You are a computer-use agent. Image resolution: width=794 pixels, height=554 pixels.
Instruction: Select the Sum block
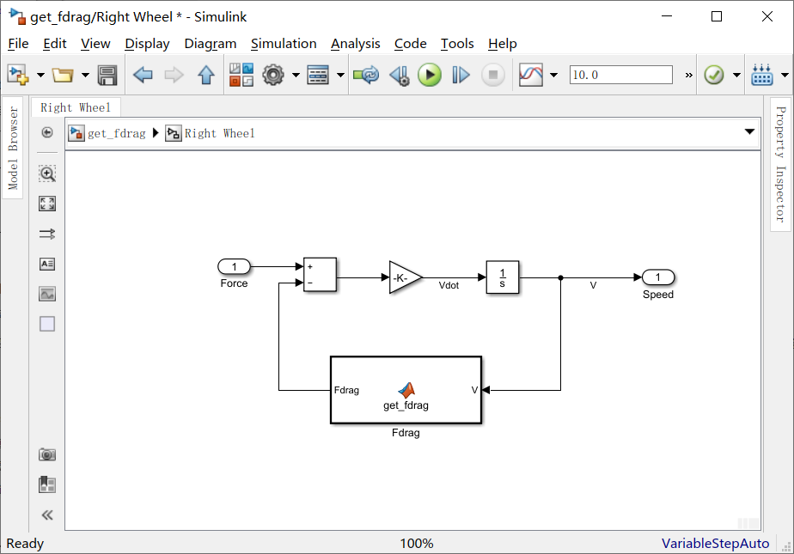(x=320, y=275)
